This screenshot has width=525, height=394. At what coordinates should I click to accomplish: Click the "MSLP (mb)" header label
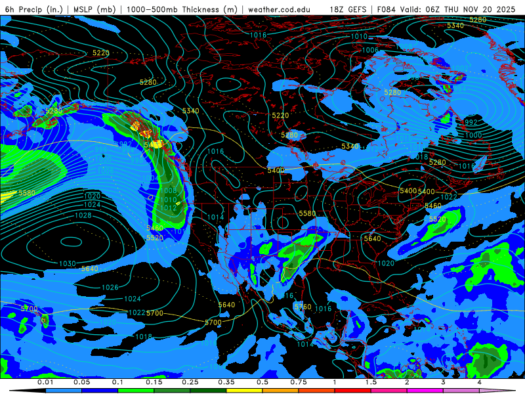pos(94,9)
